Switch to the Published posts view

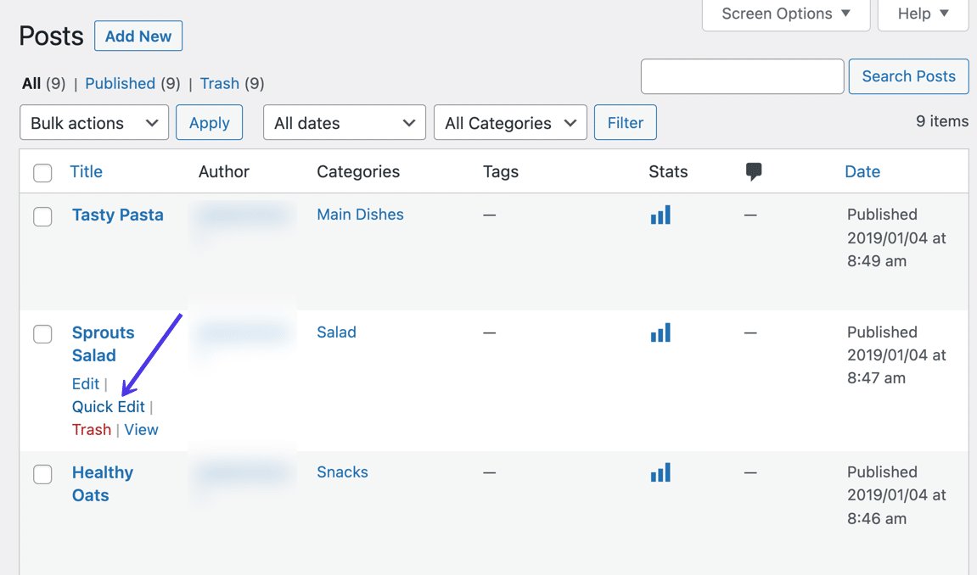click(x=121, y=83)
